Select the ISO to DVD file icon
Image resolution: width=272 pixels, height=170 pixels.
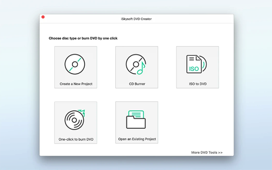click(197, 64)
